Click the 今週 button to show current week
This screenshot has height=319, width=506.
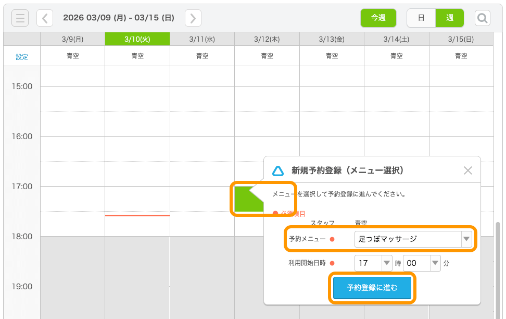(x=378, y=17)
